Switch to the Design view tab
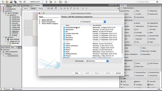Viewport: 162px width, 91px height. pos(33,8)
